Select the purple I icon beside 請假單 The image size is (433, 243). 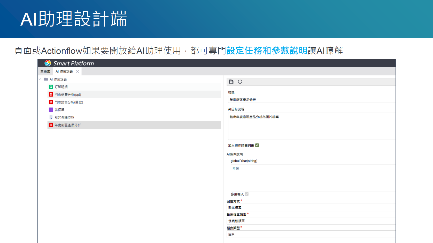tap(51, 109)
